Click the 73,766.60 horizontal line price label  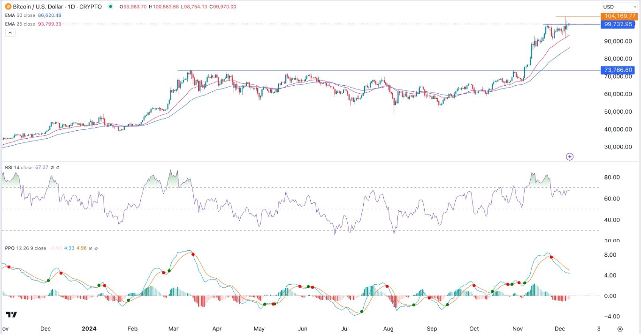point(618,70)
